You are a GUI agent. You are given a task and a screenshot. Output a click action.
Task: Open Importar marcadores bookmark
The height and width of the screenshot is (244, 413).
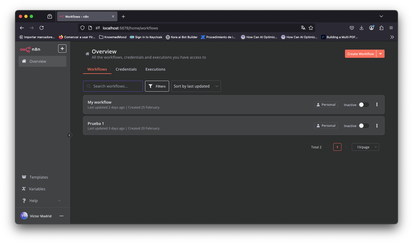tap(37, 37)
